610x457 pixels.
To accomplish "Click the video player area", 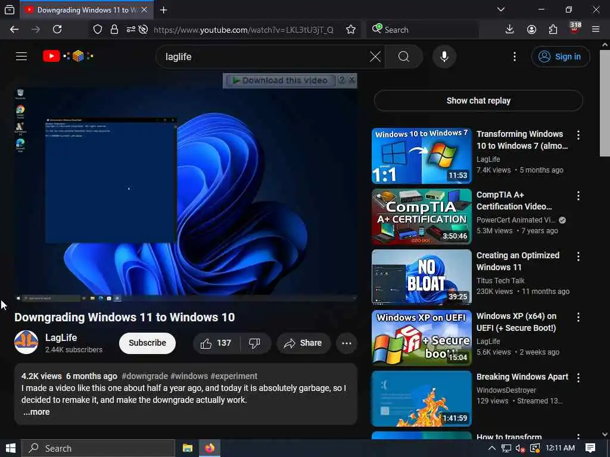I will (186, 195).
